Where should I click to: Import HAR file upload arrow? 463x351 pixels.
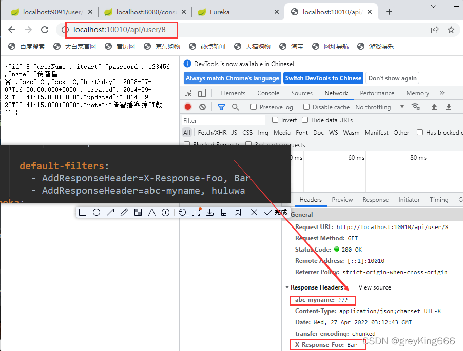[434, 107]
